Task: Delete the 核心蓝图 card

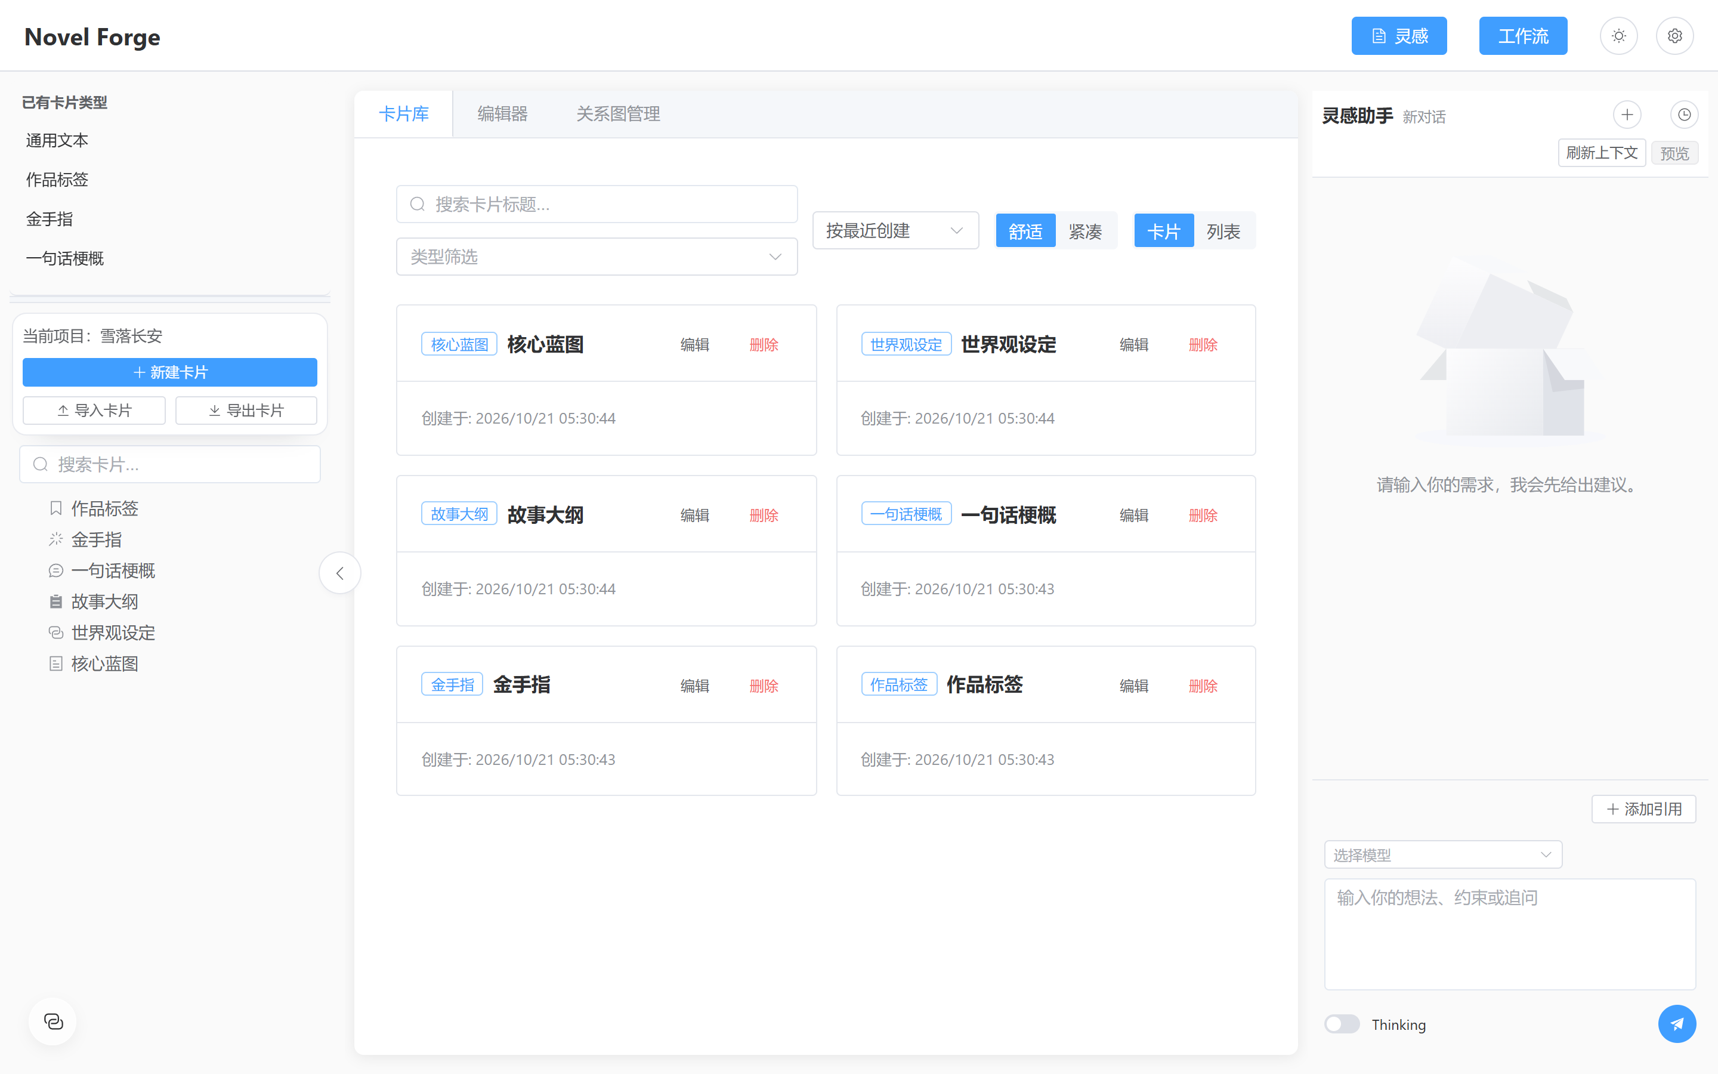Action: click(x=764, y=344)
